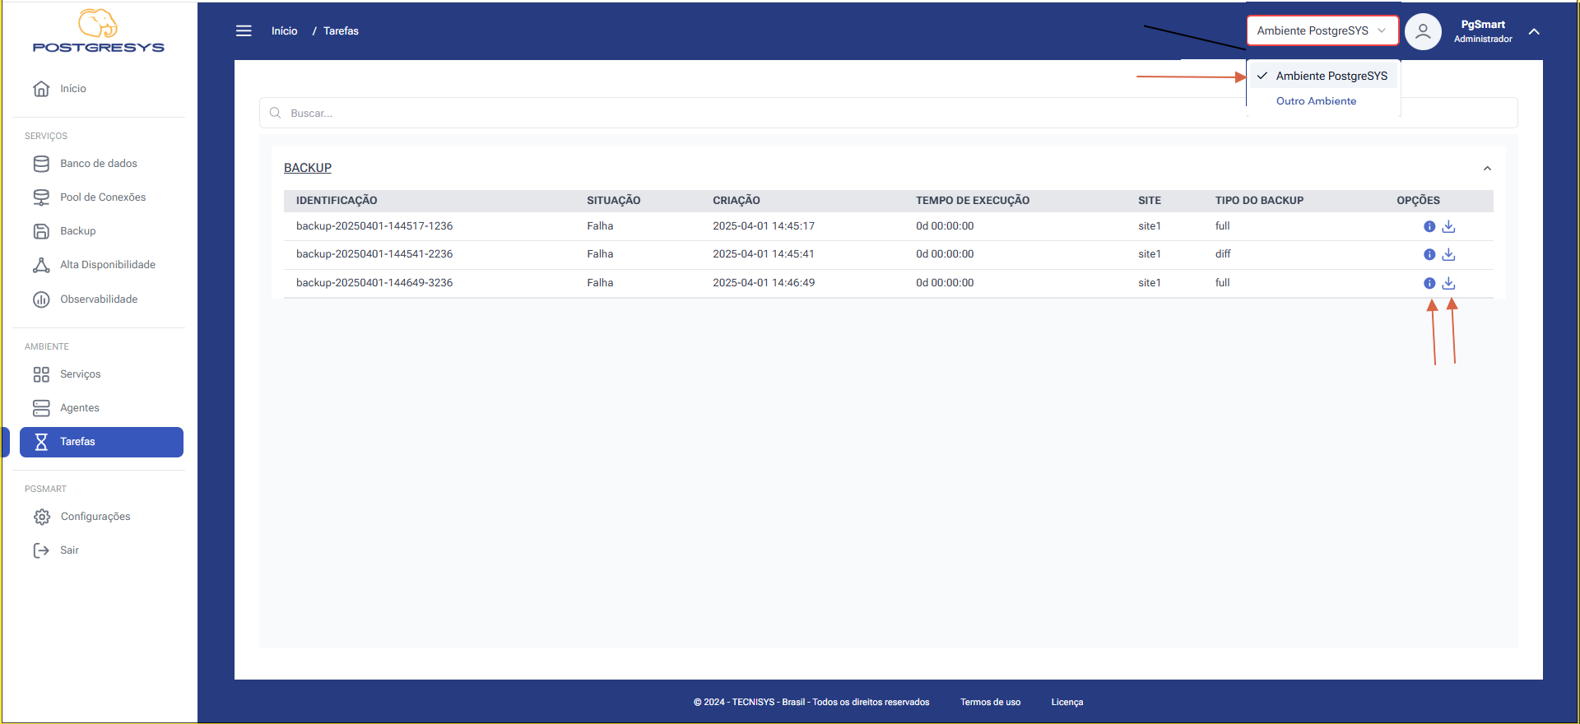Screen dimensions: 1580x724
Task: Go to Agentes in sidebar
Action: tap(80, 408)
